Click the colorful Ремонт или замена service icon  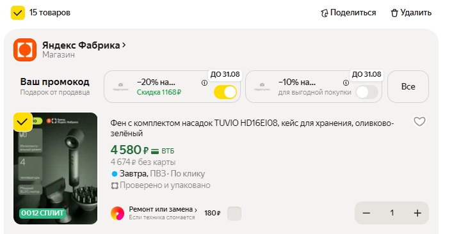click(x=118, y=214)
